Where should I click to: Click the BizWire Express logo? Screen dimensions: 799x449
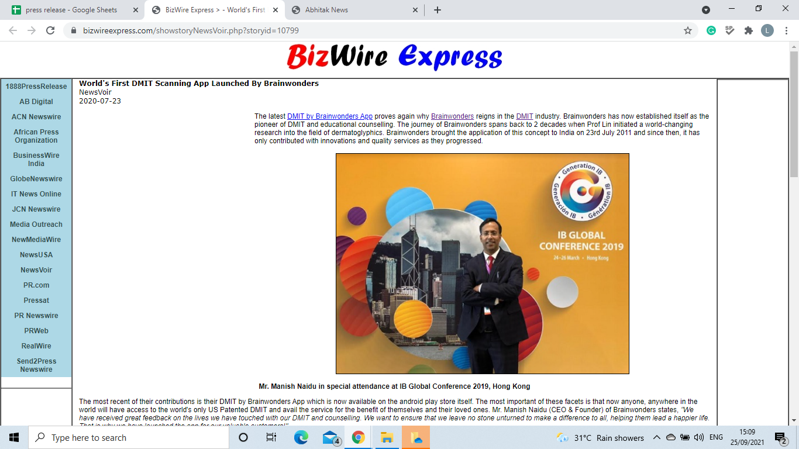tap(395, 57)
